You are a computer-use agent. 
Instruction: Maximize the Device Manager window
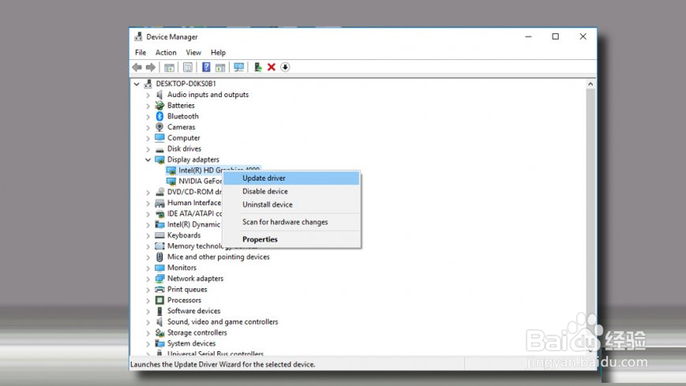coord(555,37)
